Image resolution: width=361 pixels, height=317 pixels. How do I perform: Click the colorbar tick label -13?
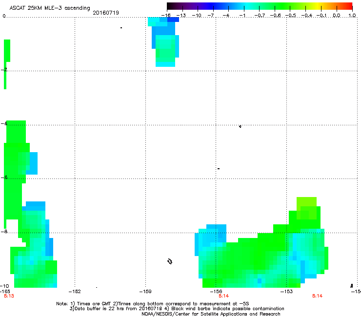[181, 16]
